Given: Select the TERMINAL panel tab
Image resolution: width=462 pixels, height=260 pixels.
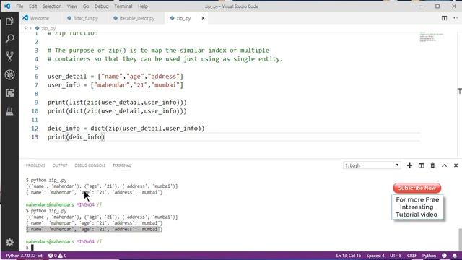Looking at the screenshot, I should [x=122, y=165].
